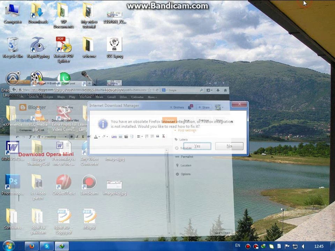Select the imagehks.jpg file
This screenshot has height=251, width=335.
pos(114,187)
